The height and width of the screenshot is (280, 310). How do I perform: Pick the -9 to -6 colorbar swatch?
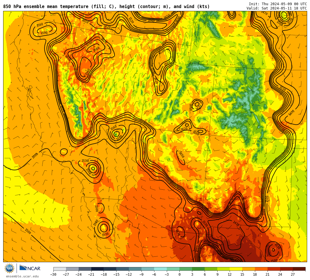[x=148, y=269]
